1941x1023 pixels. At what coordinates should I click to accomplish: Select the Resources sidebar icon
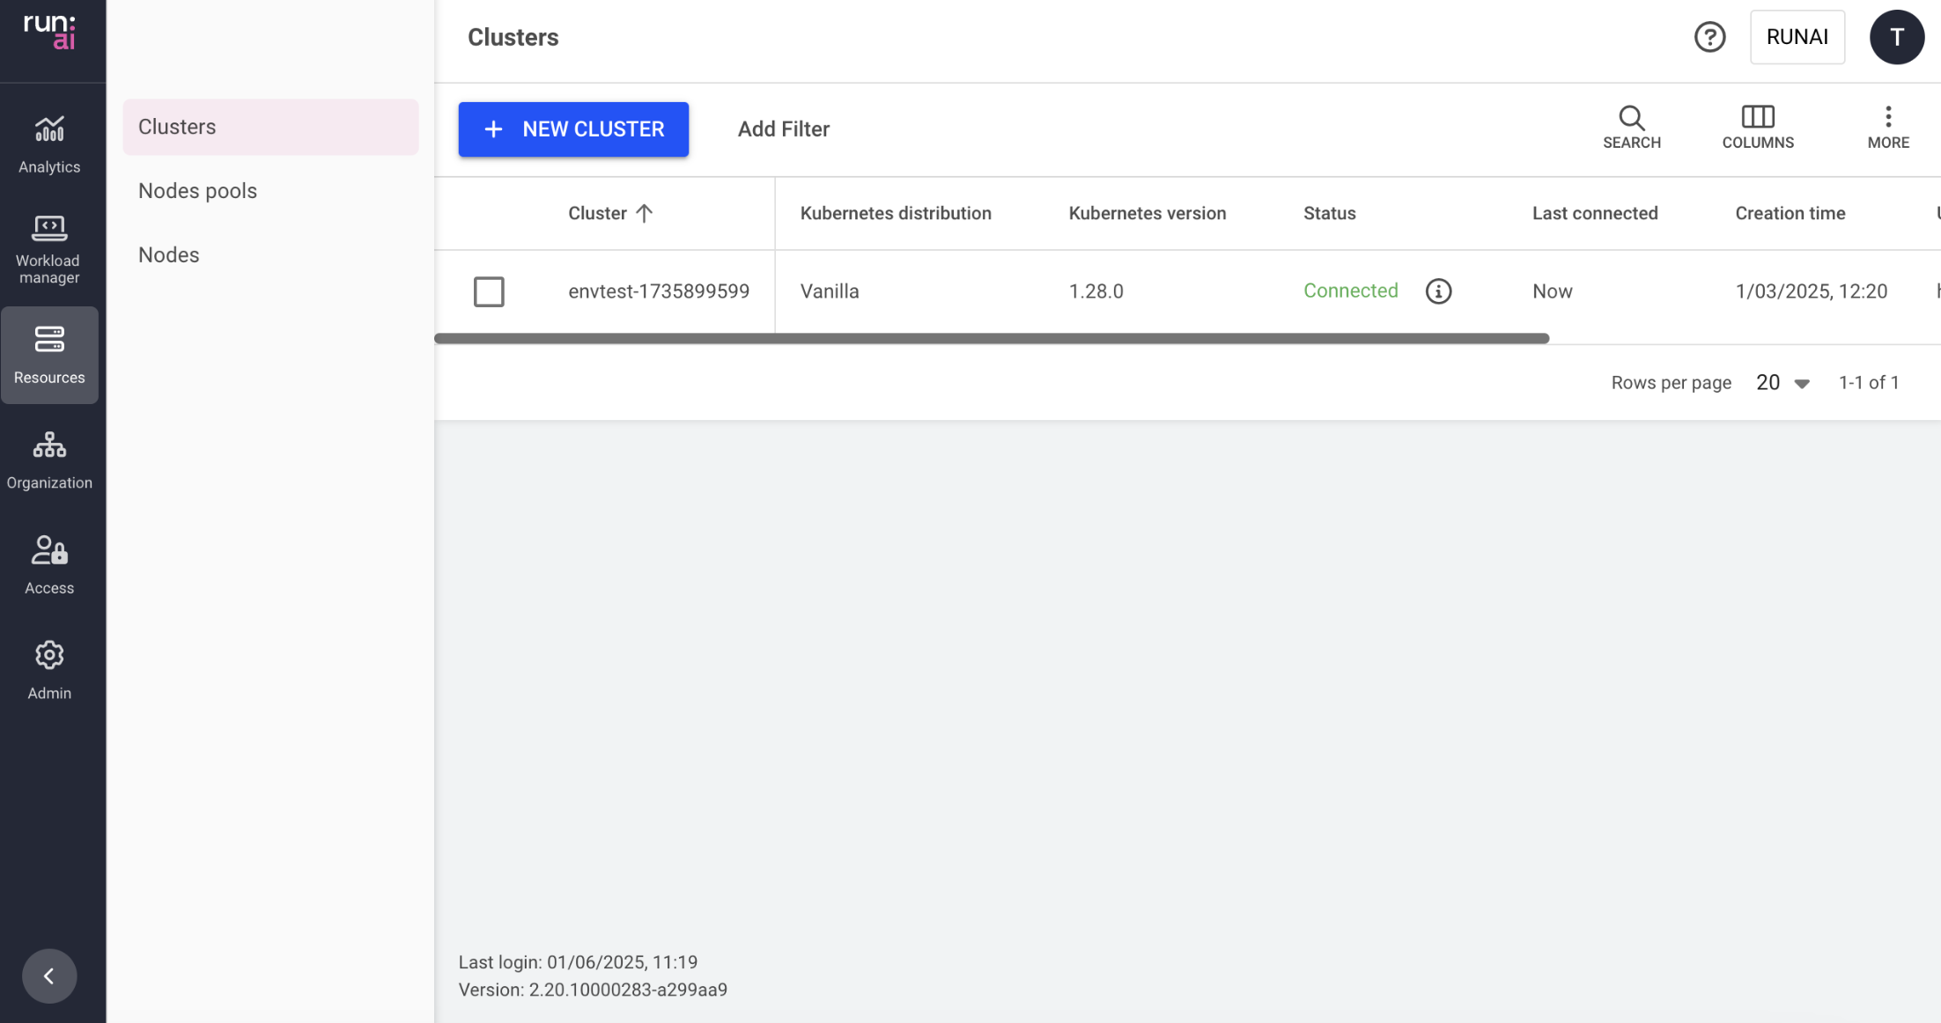coord(49,340)
